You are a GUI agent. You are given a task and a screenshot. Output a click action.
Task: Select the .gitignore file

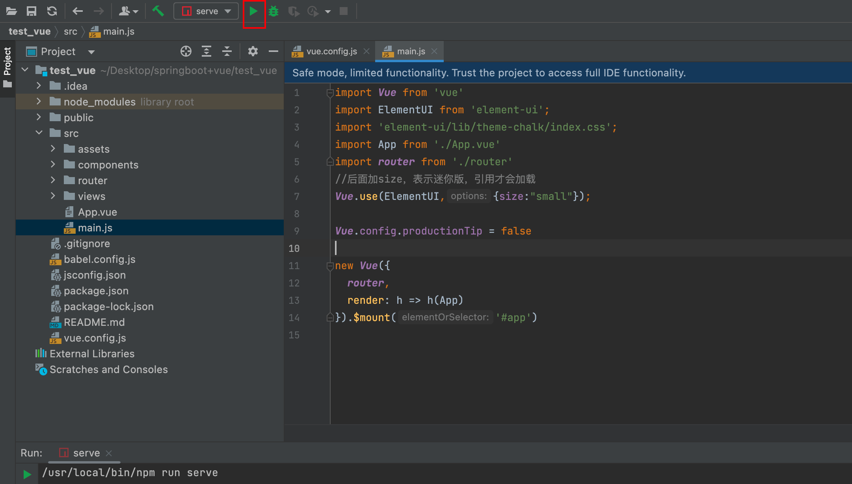(150, 244)
